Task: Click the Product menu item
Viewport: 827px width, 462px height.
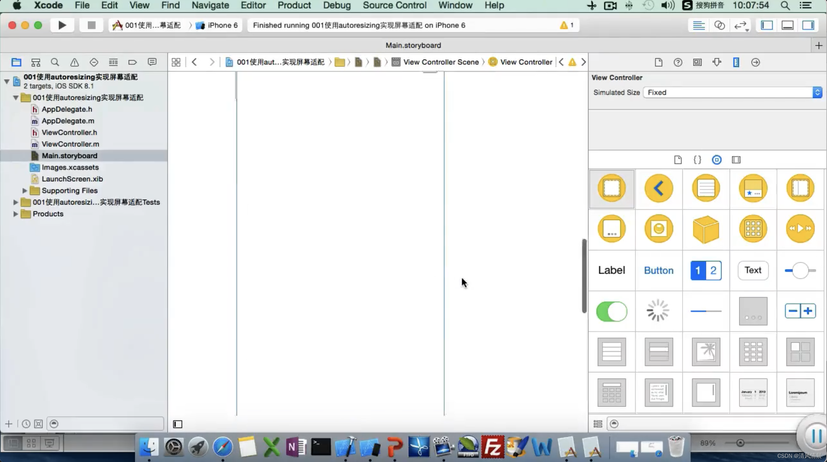Action: pos(294,5)
